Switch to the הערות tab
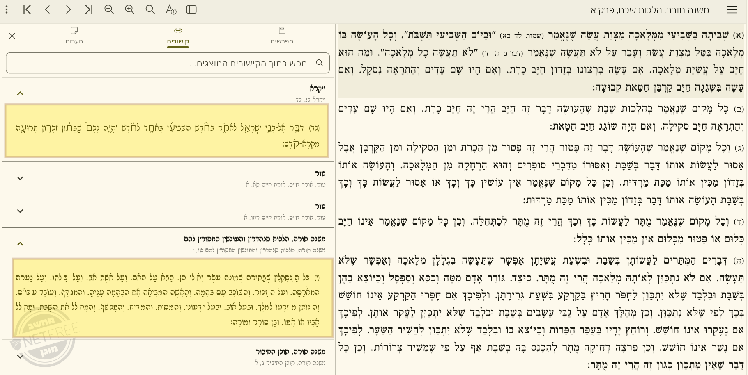 pyautogui.click(x=74, y=35)
